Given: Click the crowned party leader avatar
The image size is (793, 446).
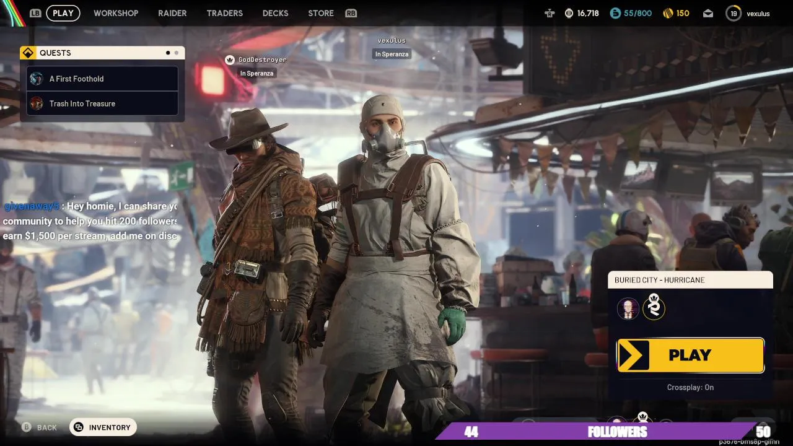Looking at the screenshot, I should 654,307.
